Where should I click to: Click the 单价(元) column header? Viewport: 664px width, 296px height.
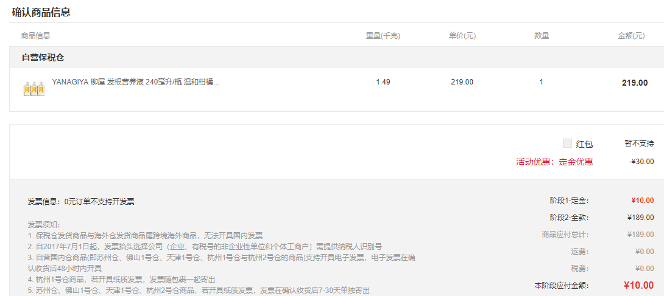click(x=462, y=36)
